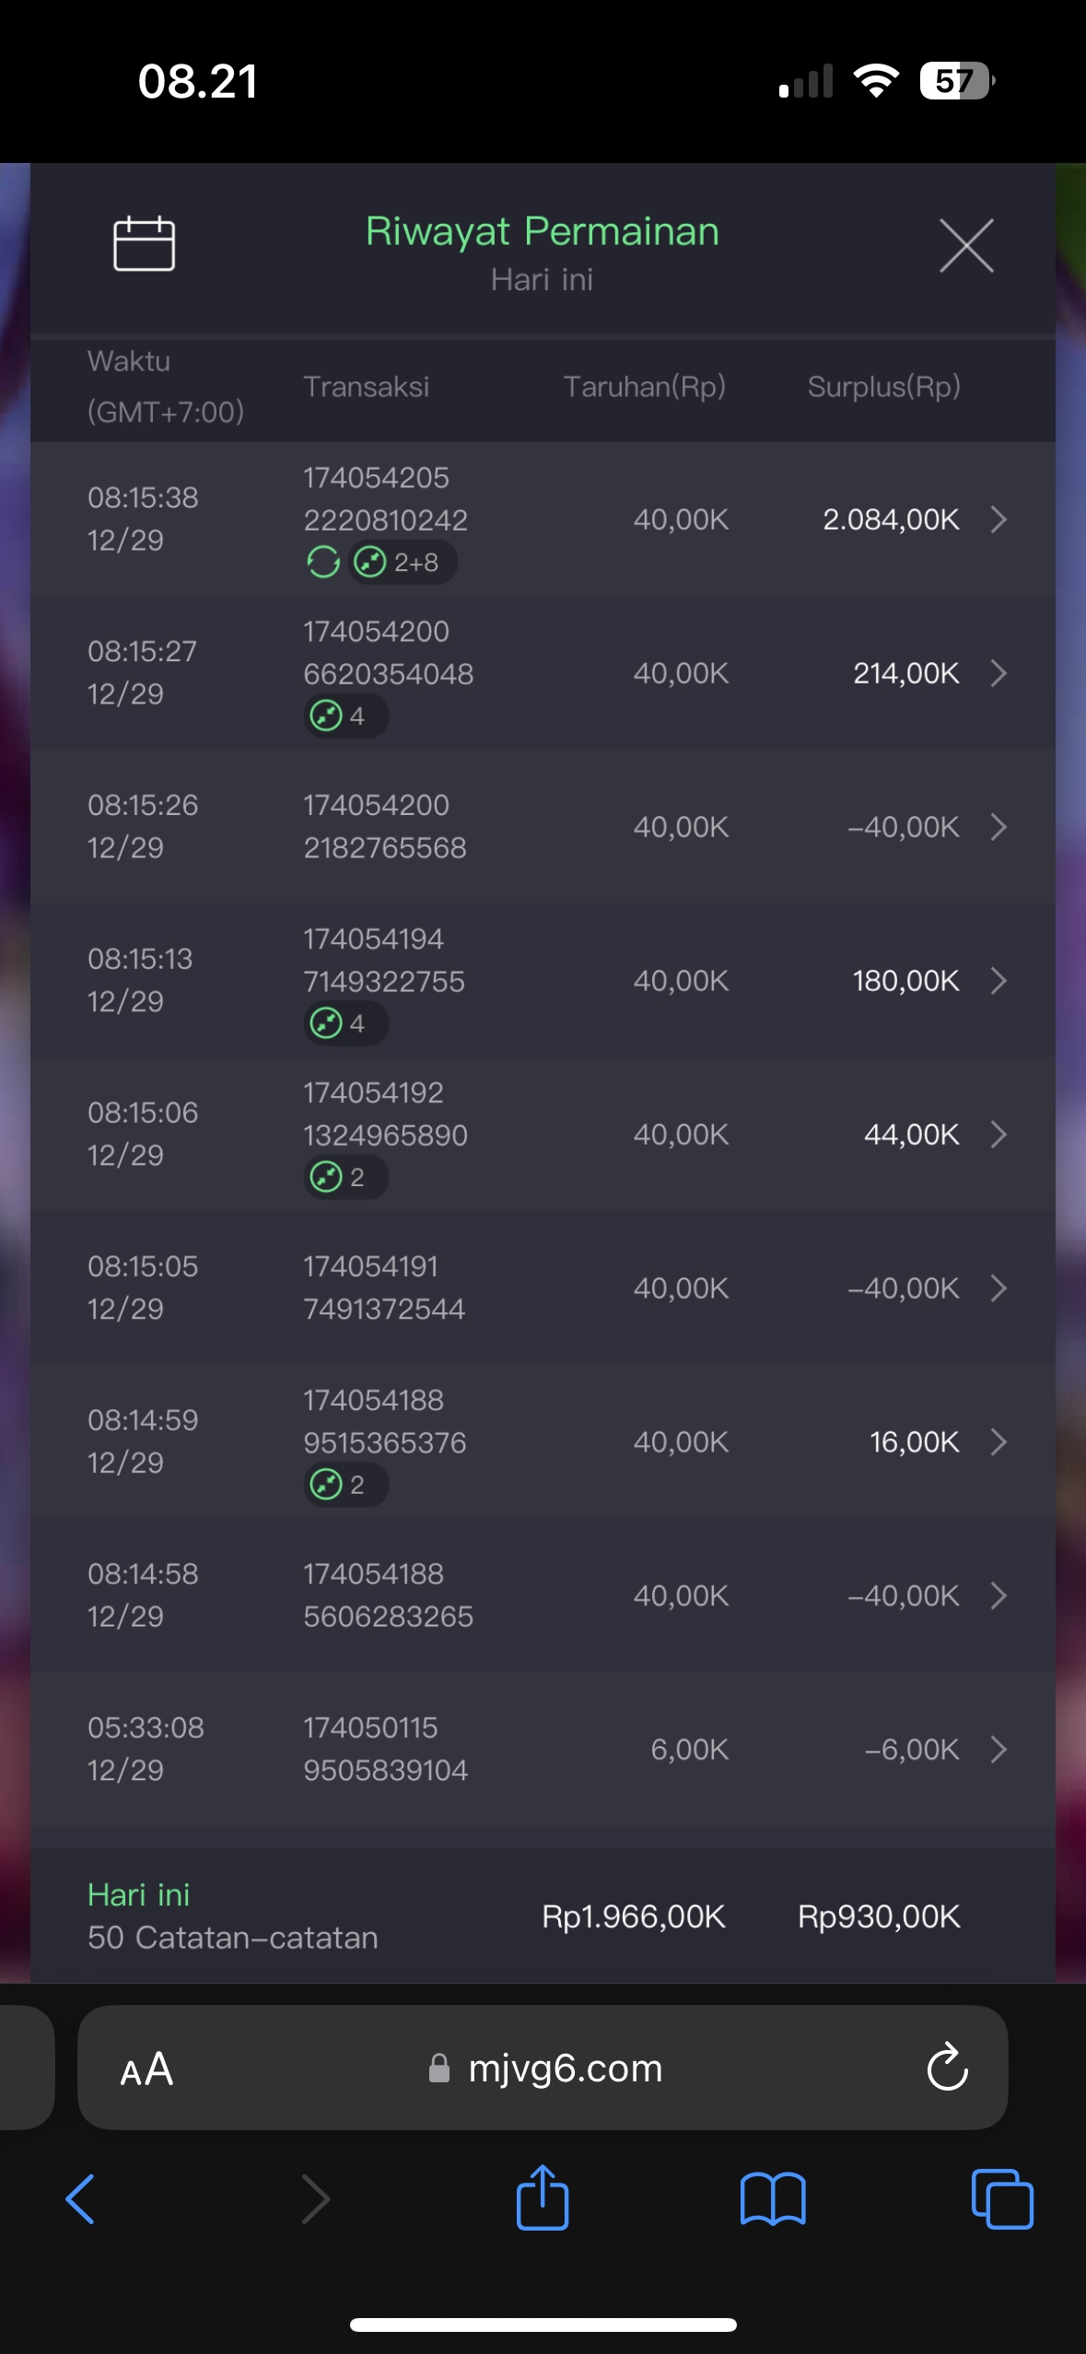This screenshot has width=1086, height=2354.
Task: Expand the 180,00K surplus row chevron
Action: pos(998,981)
